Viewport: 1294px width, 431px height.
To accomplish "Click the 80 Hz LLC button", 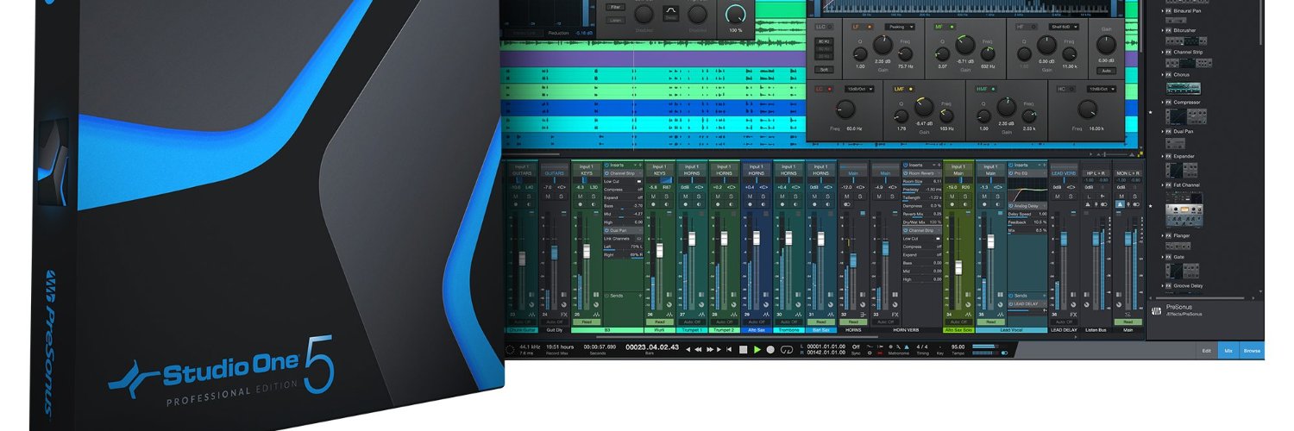I will [x=824, y=41].
